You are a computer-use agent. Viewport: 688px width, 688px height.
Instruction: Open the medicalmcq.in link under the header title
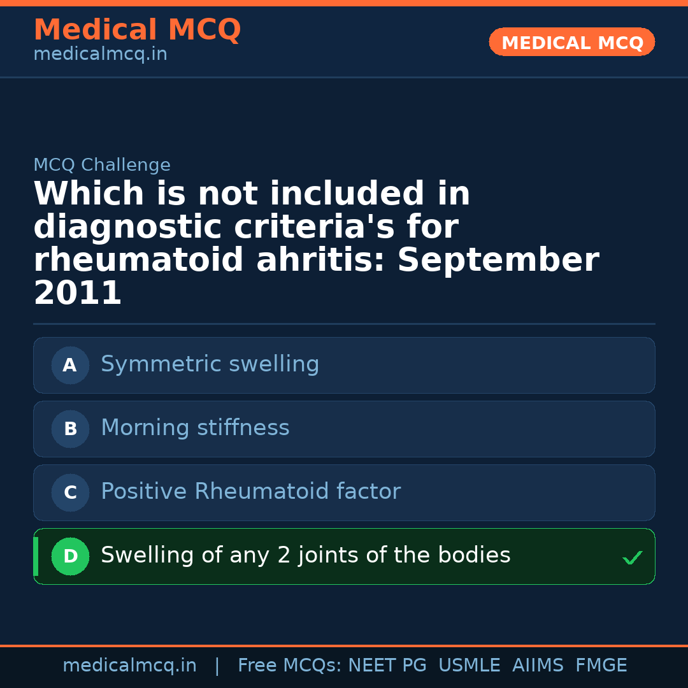coord(100,55)
